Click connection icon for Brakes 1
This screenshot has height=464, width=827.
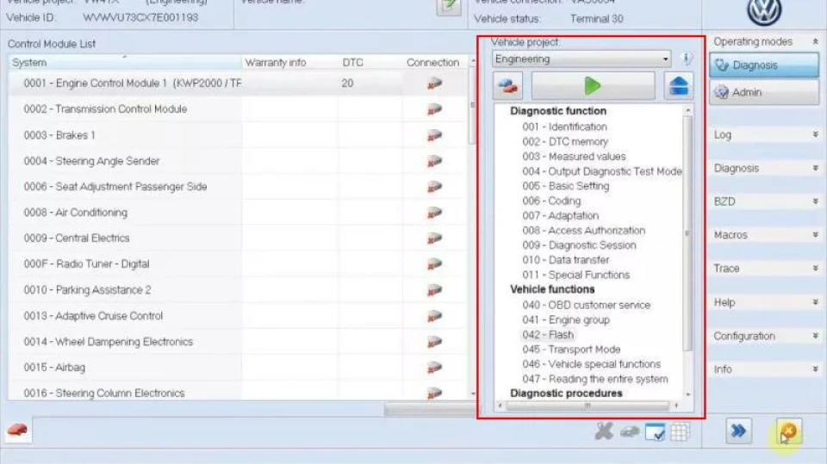(434, 135)
